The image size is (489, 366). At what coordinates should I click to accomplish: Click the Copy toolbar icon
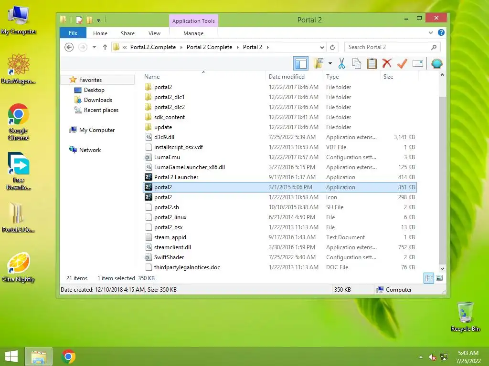(356, 63)
